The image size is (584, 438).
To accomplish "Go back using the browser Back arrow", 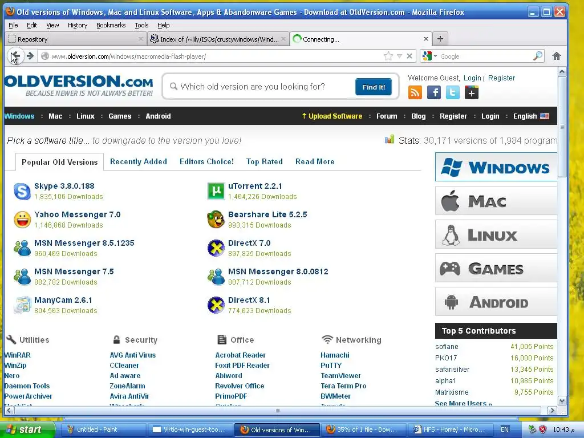I will click(15, 56).
